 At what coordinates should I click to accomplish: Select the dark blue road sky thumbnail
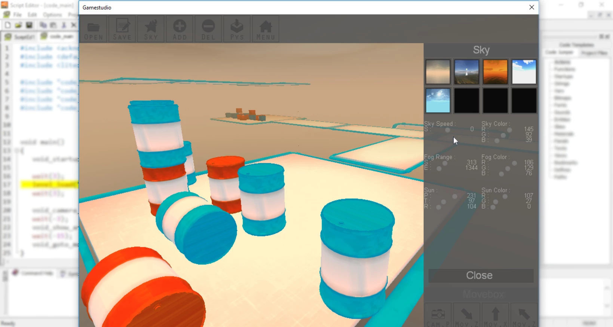(x=466, y=72)
